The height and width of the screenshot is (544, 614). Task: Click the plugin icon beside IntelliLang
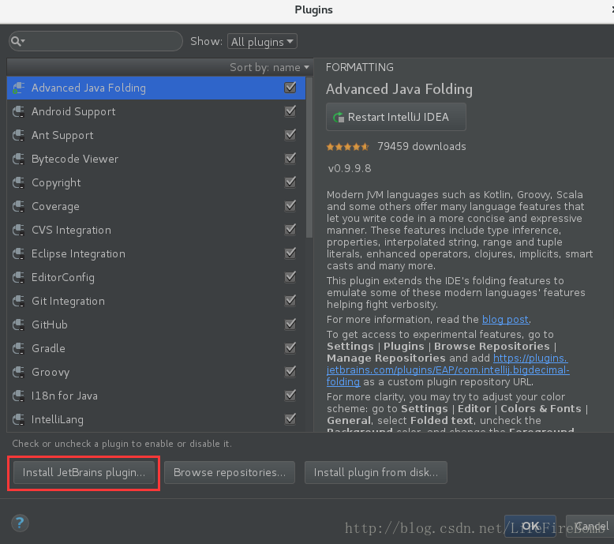[18, 419]
